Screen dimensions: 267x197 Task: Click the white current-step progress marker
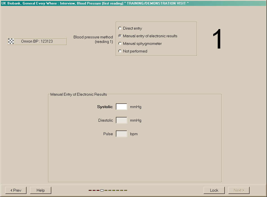[102, 190]
